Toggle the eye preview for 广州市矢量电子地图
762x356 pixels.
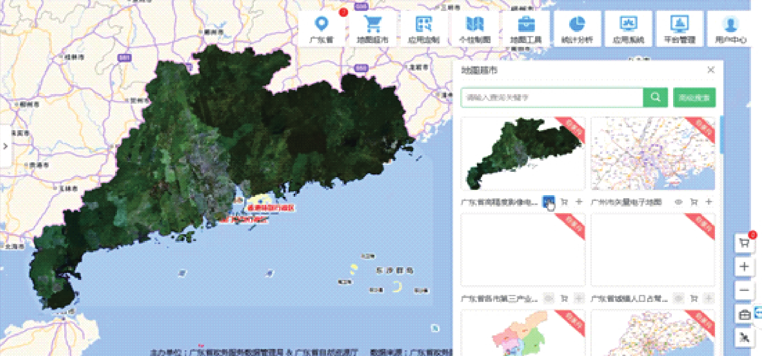pyautogui.click(x=678, y=202)
